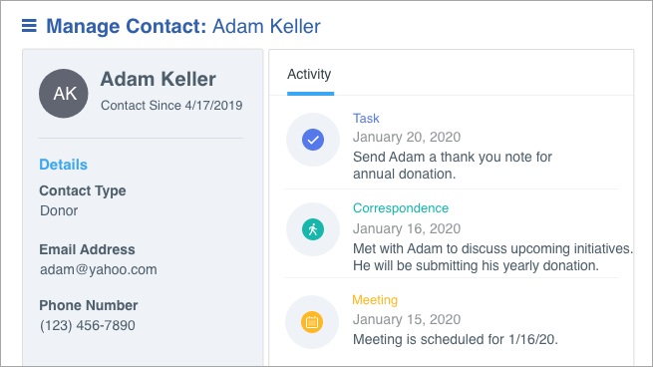The image size is (653, 367).
Task: Select the thank you note task description
Action: click(453, 166)
